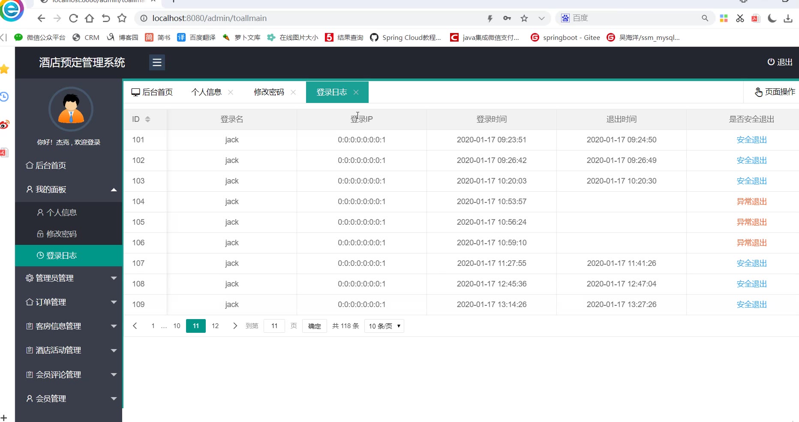This screenshot has width=799, height=422.
Task: Go to browser home icon
Action: pos(89,18)
